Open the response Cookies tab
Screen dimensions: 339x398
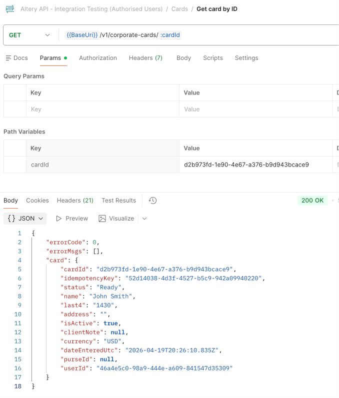click(x=37, y=200)
